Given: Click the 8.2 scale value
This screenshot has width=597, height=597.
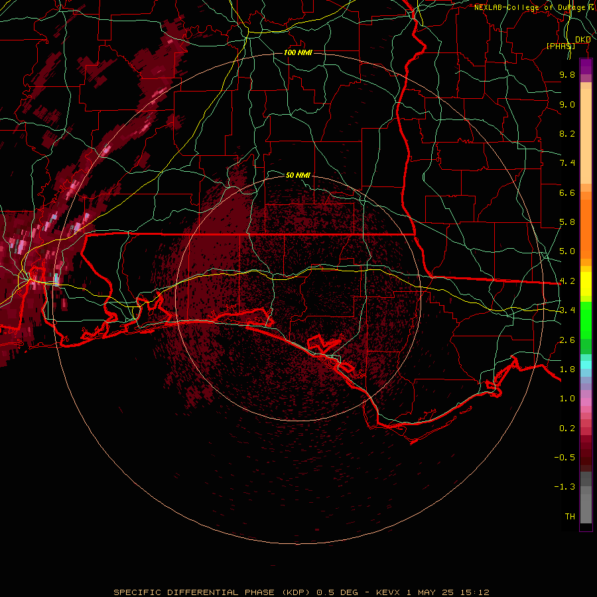Looking at the screenshot, I should click(x=567, y=133).
